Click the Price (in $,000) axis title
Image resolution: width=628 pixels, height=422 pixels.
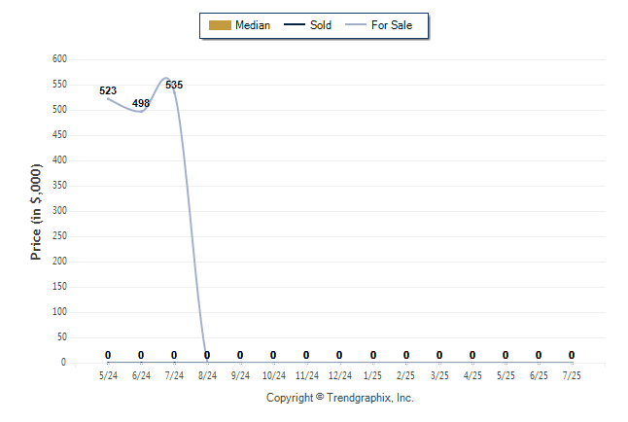36,212
